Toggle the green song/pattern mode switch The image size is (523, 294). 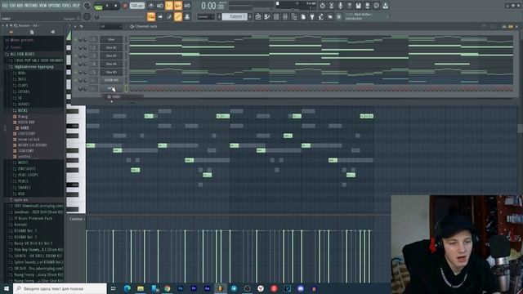pos(98,6)
